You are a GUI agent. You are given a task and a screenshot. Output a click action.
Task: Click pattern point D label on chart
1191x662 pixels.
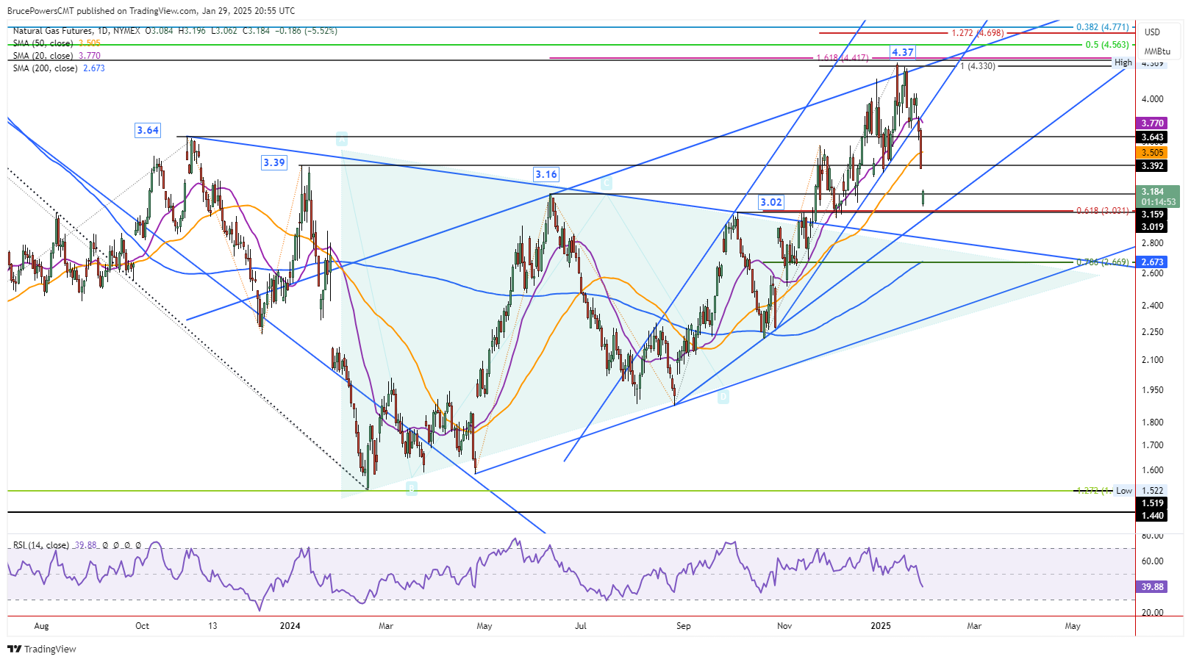pyautogui.click(x=723, y=397)
